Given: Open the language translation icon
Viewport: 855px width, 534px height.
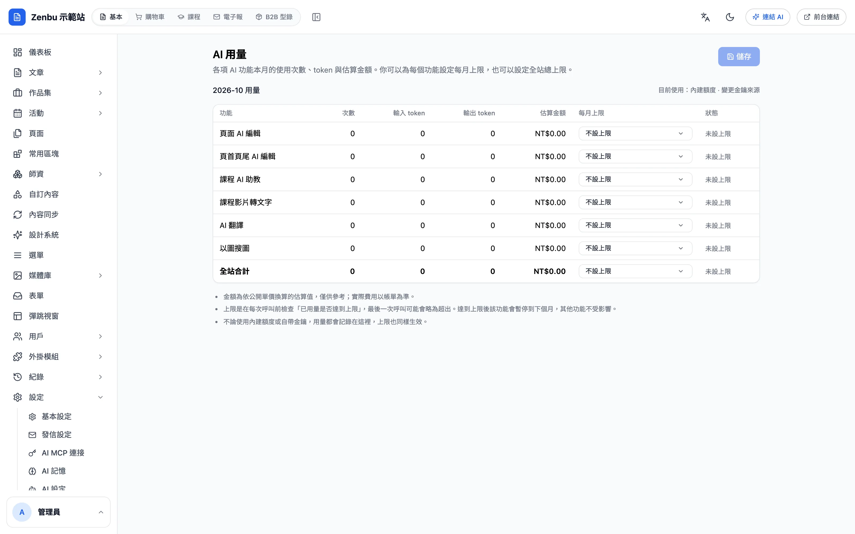Looking at the screenshot, I should [x=705, y=17].
